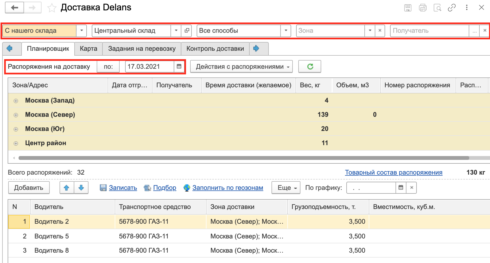Open Товарный состав распоряжения link
Viewport: 490px width, 263px height.
click(394, 172)
